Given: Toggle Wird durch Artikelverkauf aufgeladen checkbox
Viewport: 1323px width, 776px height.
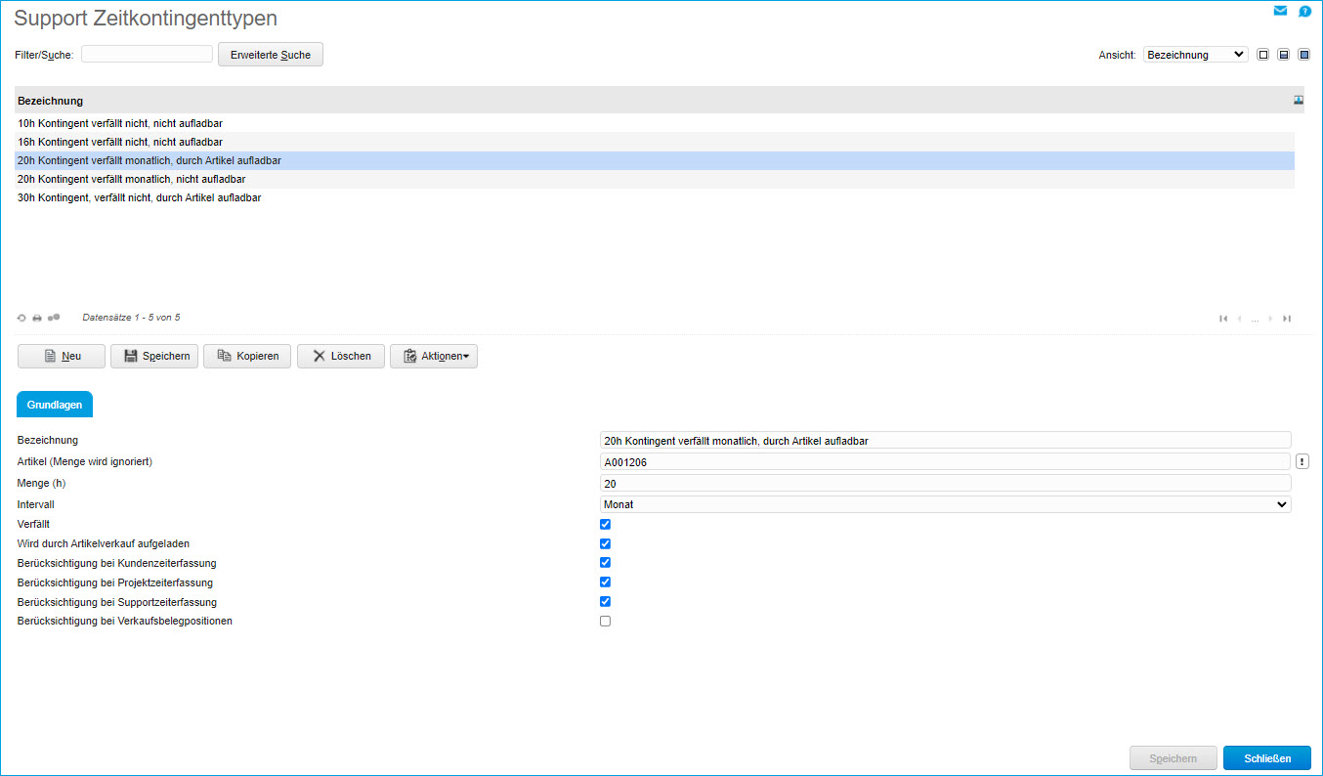Looking at the screenshot, I should pyautogui.click(x=605, y=544).
